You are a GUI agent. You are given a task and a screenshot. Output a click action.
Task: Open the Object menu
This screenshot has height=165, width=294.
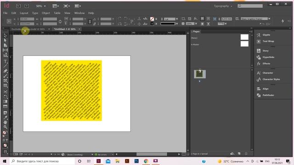[x=46, y=13]
